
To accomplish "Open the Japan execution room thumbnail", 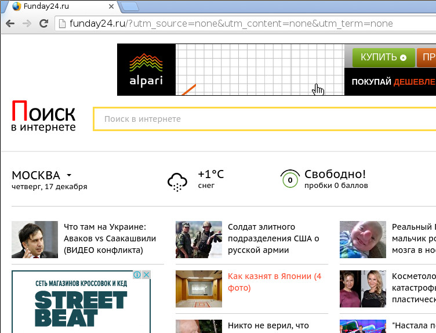I will (199, 289).
